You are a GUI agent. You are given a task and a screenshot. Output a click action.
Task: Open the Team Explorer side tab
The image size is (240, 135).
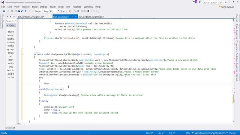click(x=237, y=31)
